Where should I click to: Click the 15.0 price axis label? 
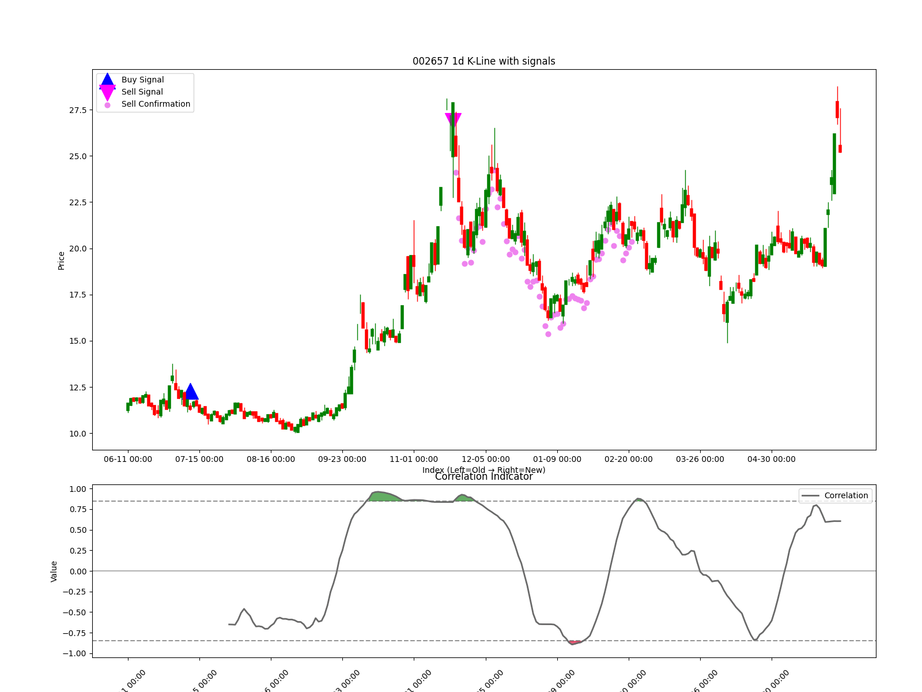coord(78,341)
